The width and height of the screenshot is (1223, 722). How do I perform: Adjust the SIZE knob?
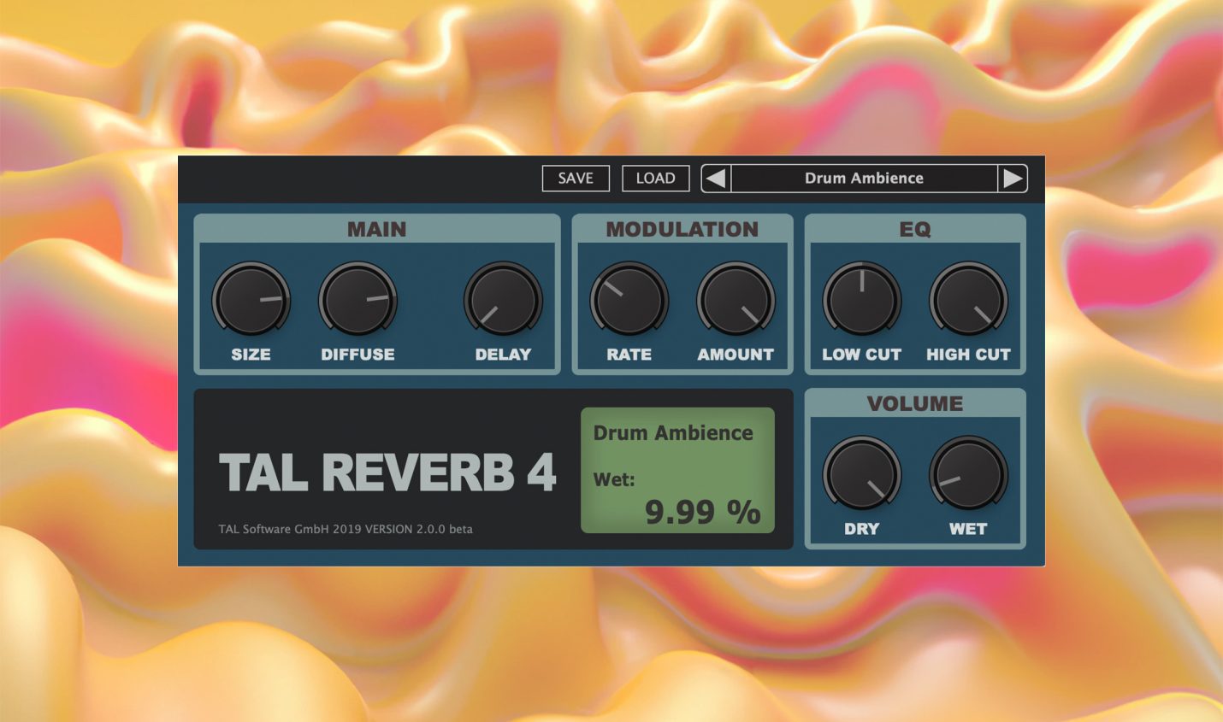(251, 301)
